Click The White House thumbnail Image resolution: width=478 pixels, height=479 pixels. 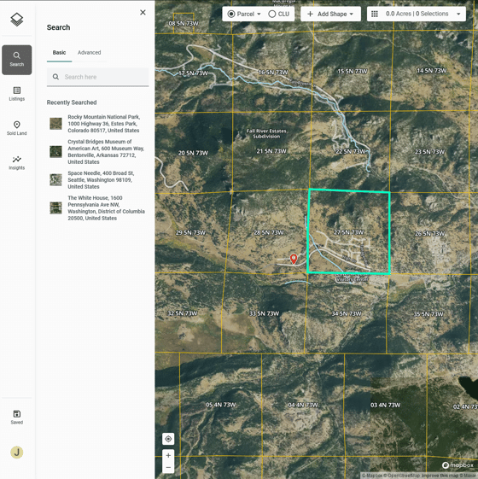[x=55, y=208]
